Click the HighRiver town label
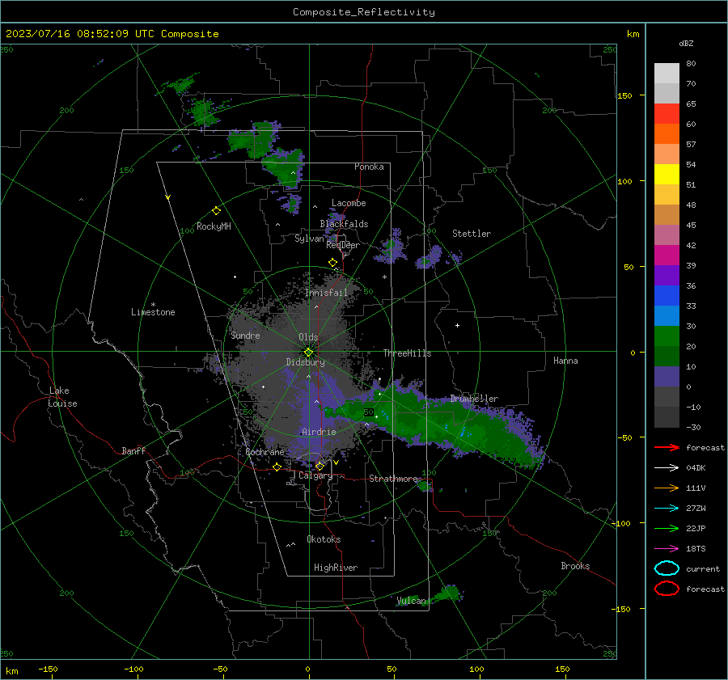 tap(336, 568)
